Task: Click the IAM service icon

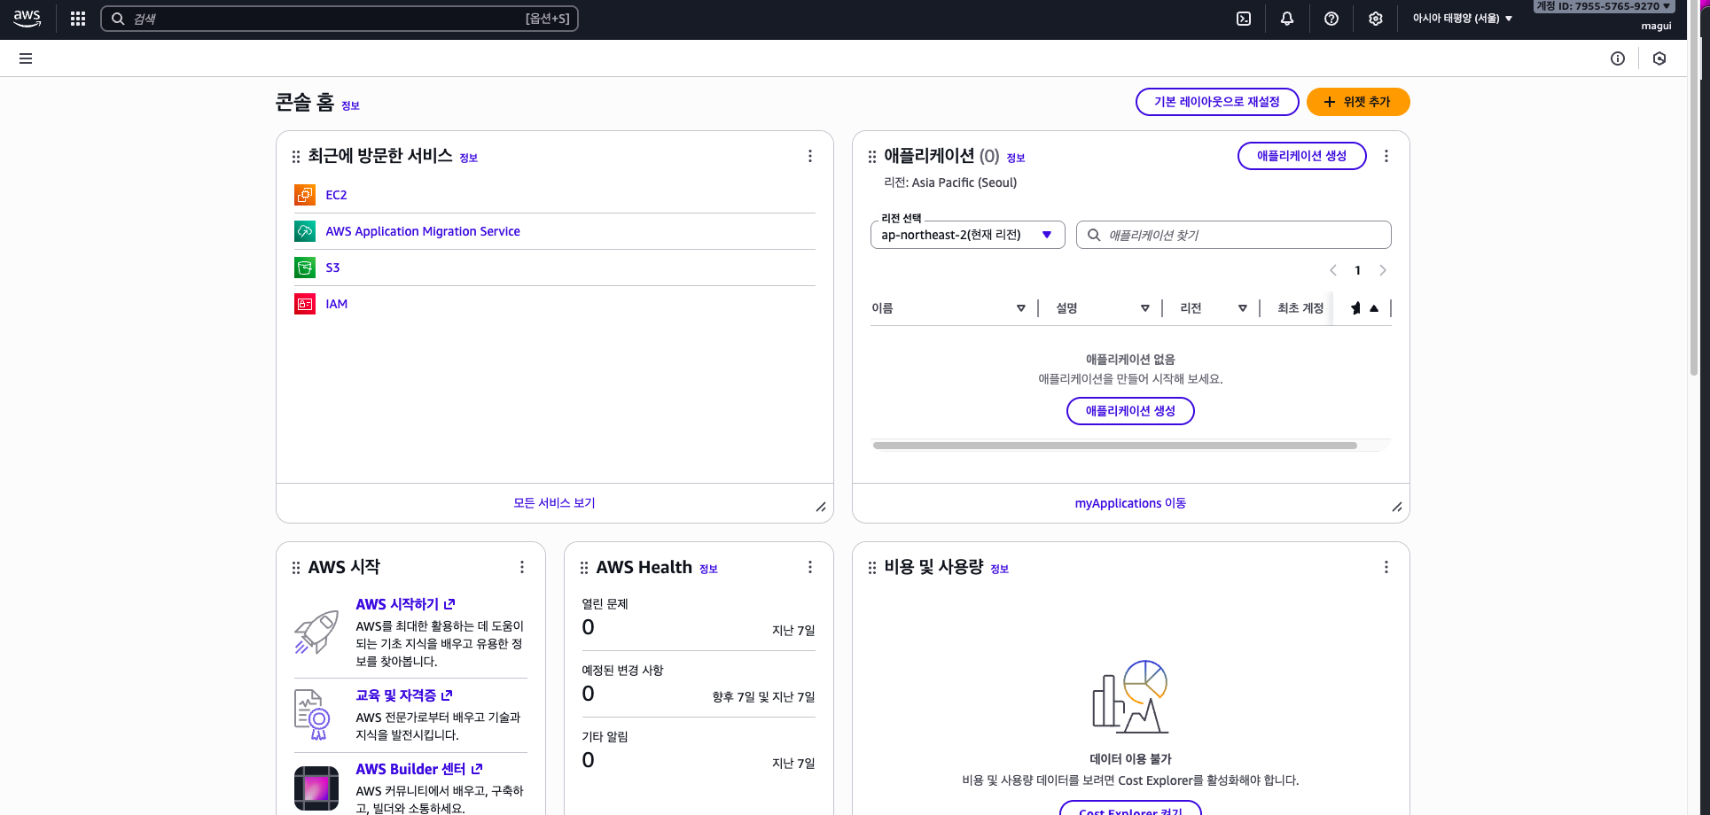Action: click(x=305, y=304)
